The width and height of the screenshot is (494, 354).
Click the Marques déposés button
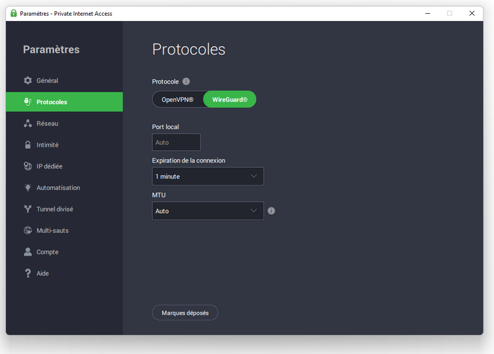point(185,313)
